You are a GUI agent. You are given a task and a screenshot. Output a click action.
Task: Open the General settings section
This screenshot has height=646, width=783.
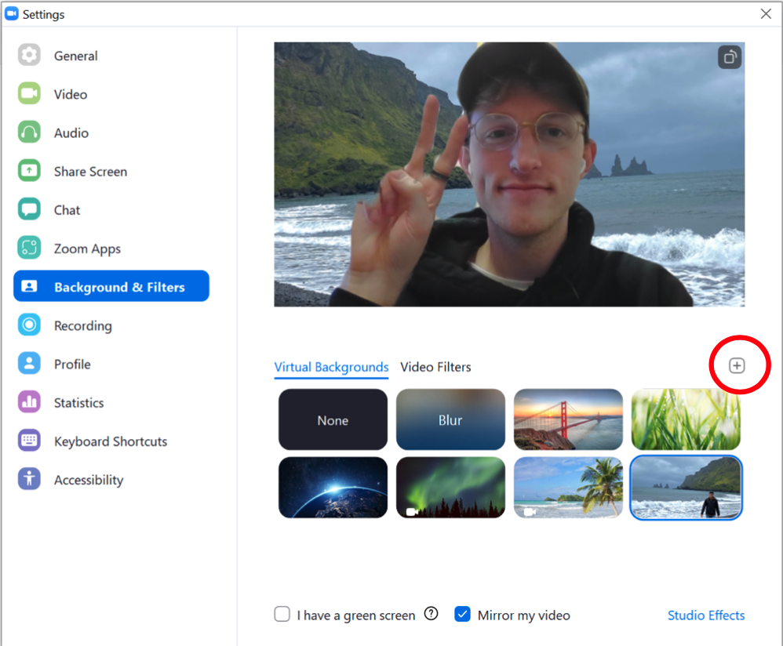(x=76, y=56)
